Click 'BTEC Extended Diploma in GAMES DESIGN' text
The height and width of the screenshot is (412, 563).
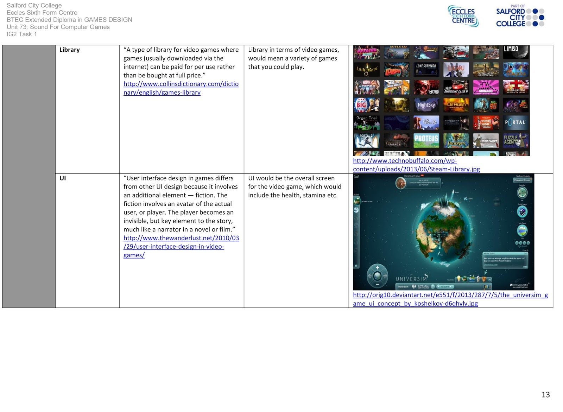69,20
